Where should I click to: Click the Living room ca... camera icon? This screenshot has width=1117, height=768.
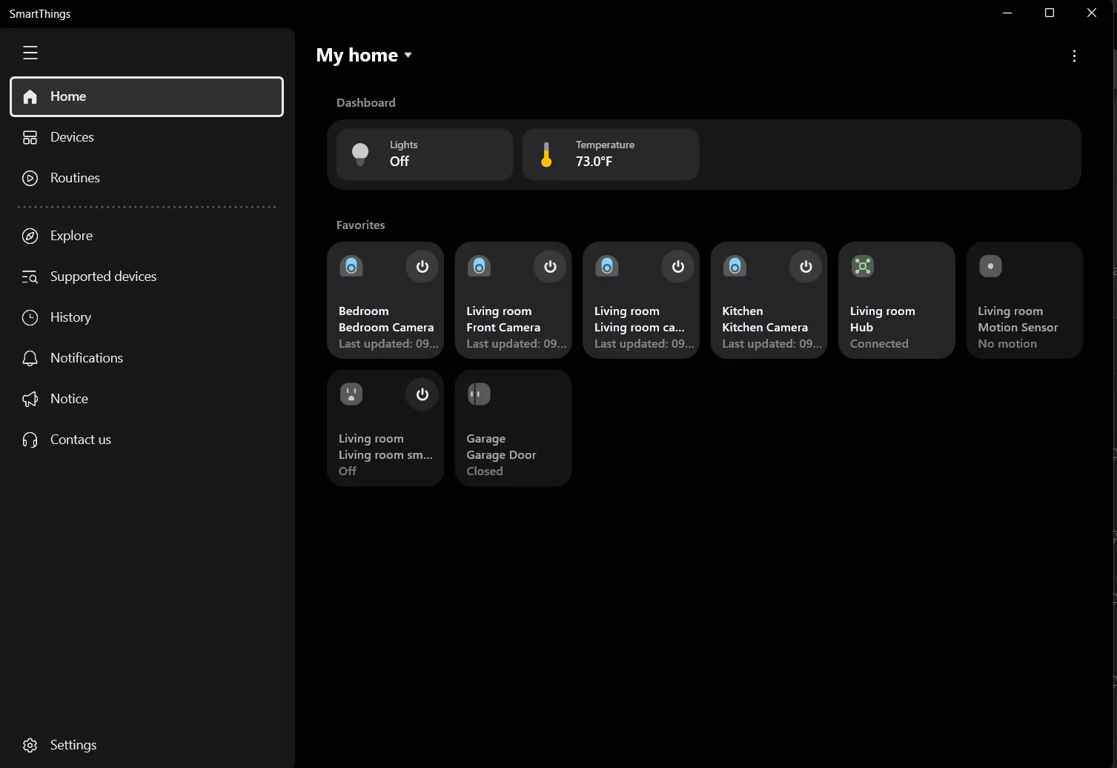pos(607,266)
